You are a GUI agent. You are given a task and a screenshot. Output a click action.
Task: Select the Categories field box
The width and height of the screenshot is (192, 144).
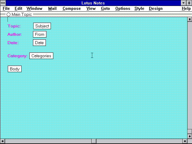point(41,56)
